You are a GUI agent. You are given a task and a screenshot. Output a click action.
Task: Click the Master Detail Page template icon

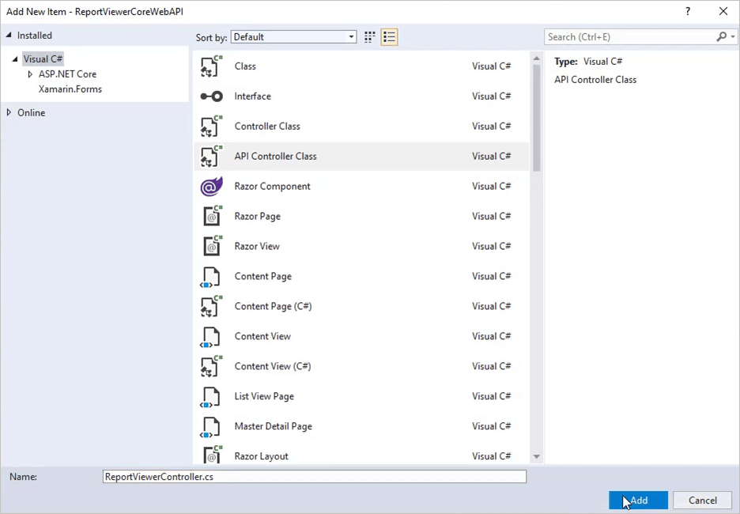[x=211, y=426]
